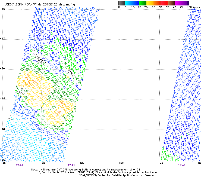Click the -20 latitude axis label
The image size is (201, 177).
click(x=2, y=160)
